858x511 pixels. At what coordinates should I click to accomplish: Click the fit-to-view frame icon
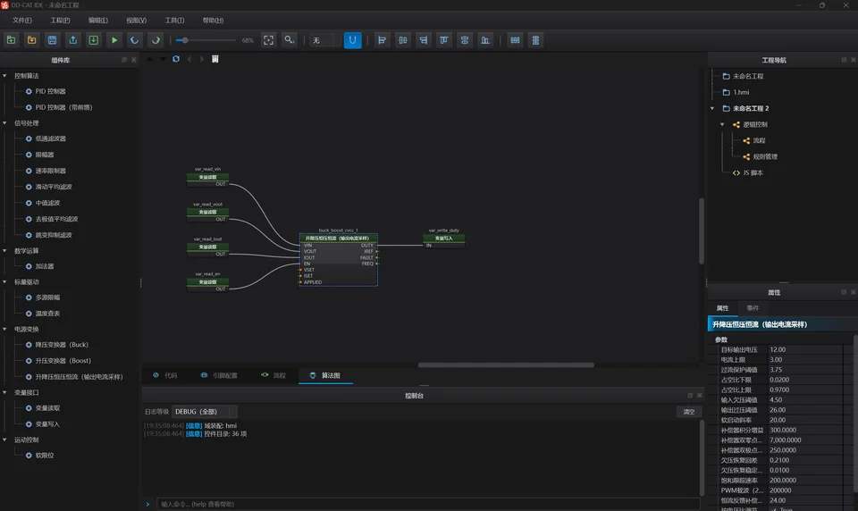[x=269, y=40]
